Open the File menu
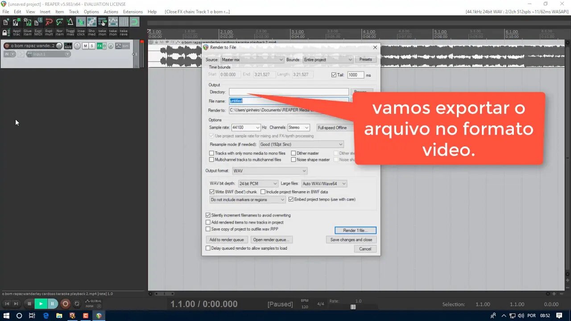The image size is (571, 321). [6, 12]
